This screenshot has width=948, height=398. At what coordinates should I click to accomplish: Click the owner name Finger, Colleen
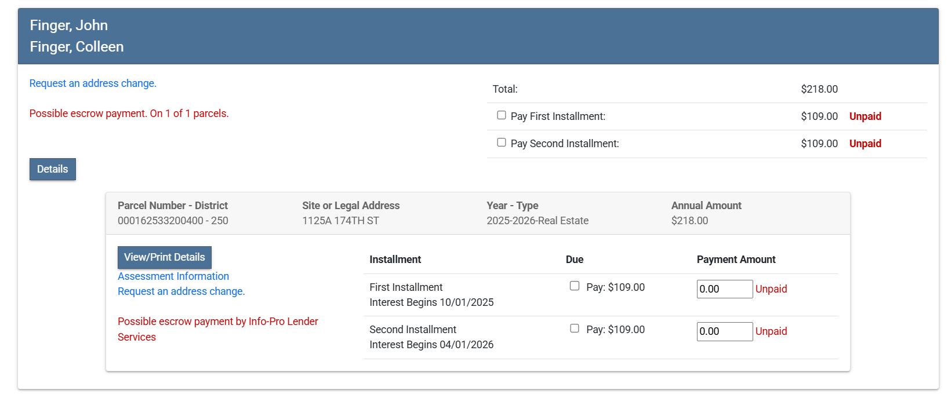[77, 47]
